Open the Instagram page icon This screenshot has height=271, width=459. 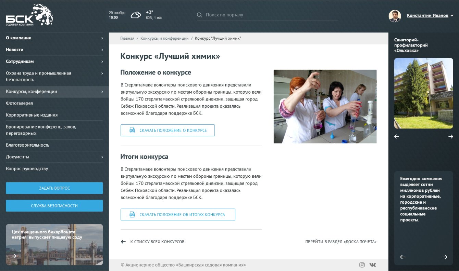click(362, 265)
